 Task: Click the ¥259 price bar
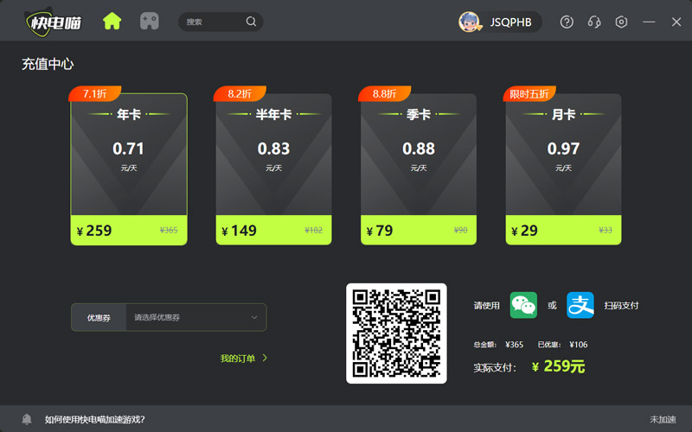pos(129,230)
